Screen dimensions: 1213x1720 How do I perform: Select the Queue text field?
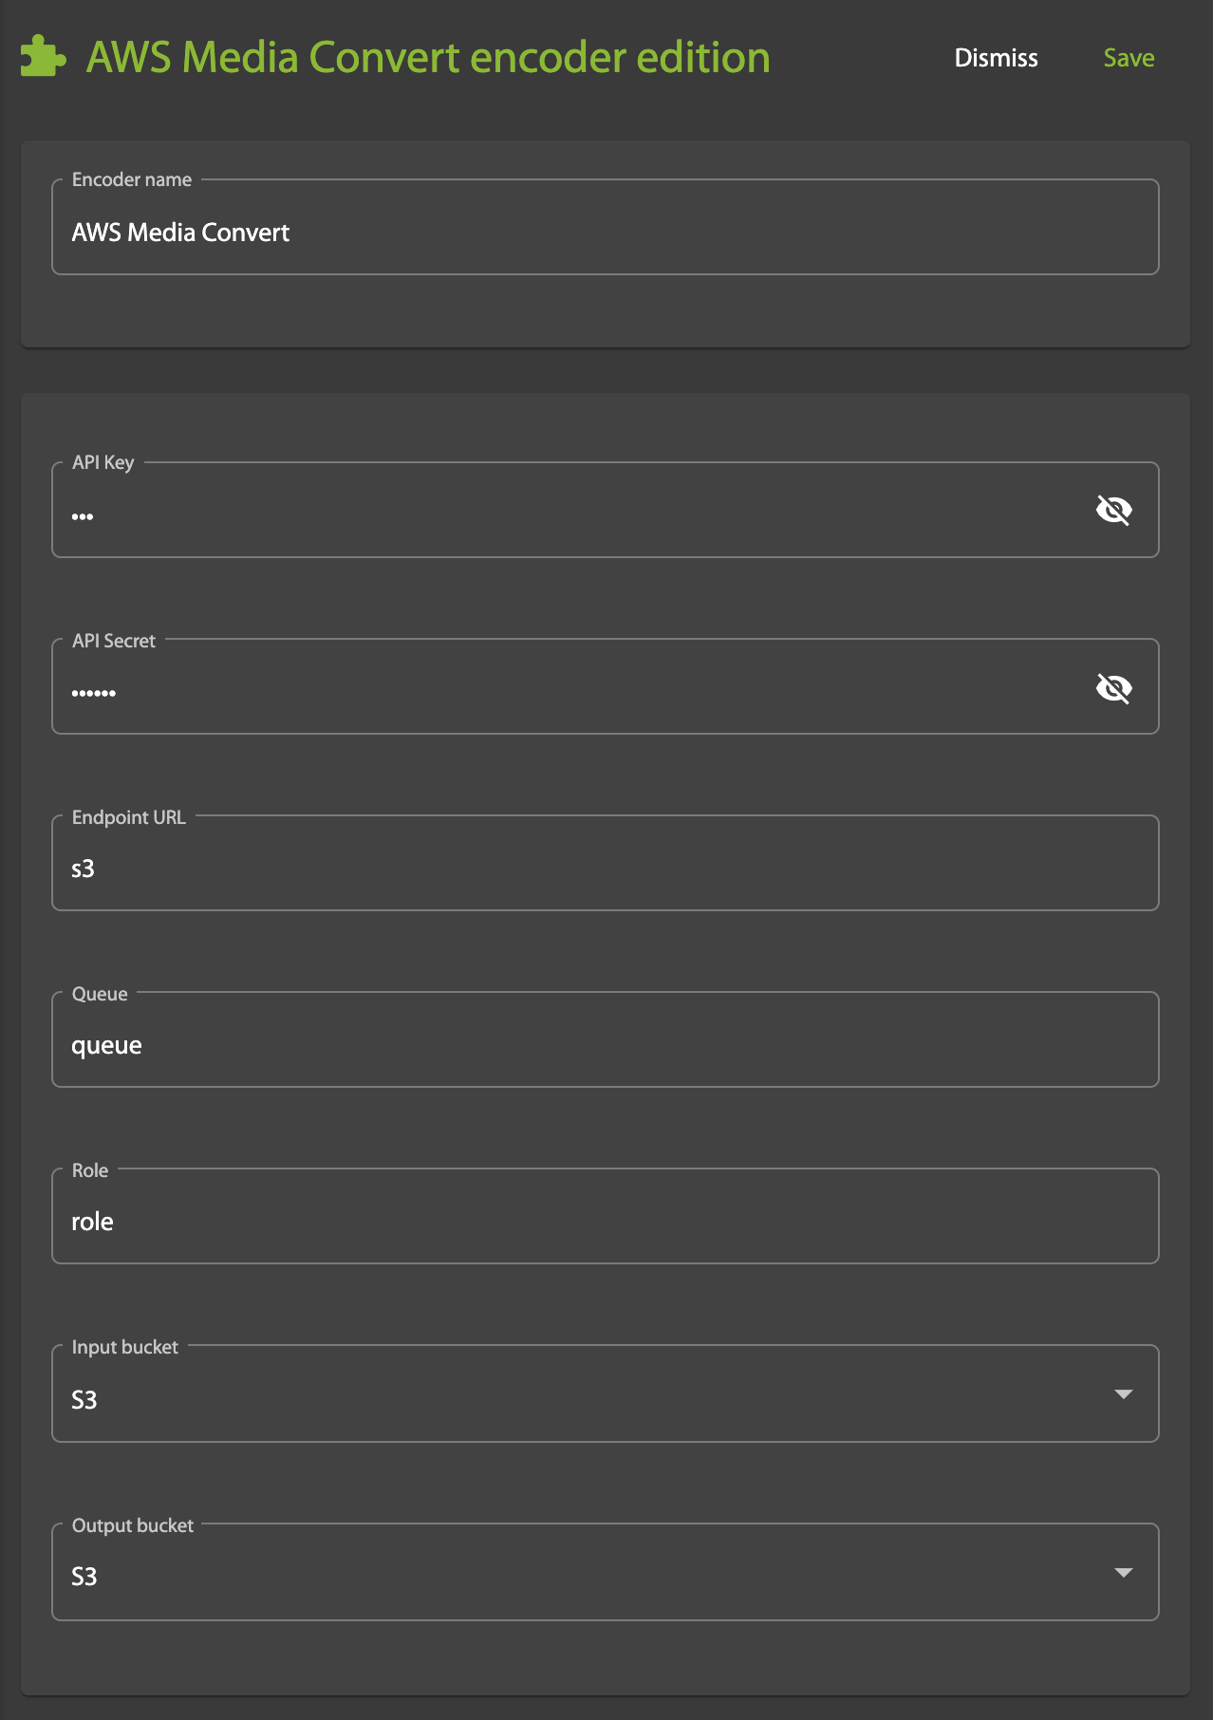605,1045
